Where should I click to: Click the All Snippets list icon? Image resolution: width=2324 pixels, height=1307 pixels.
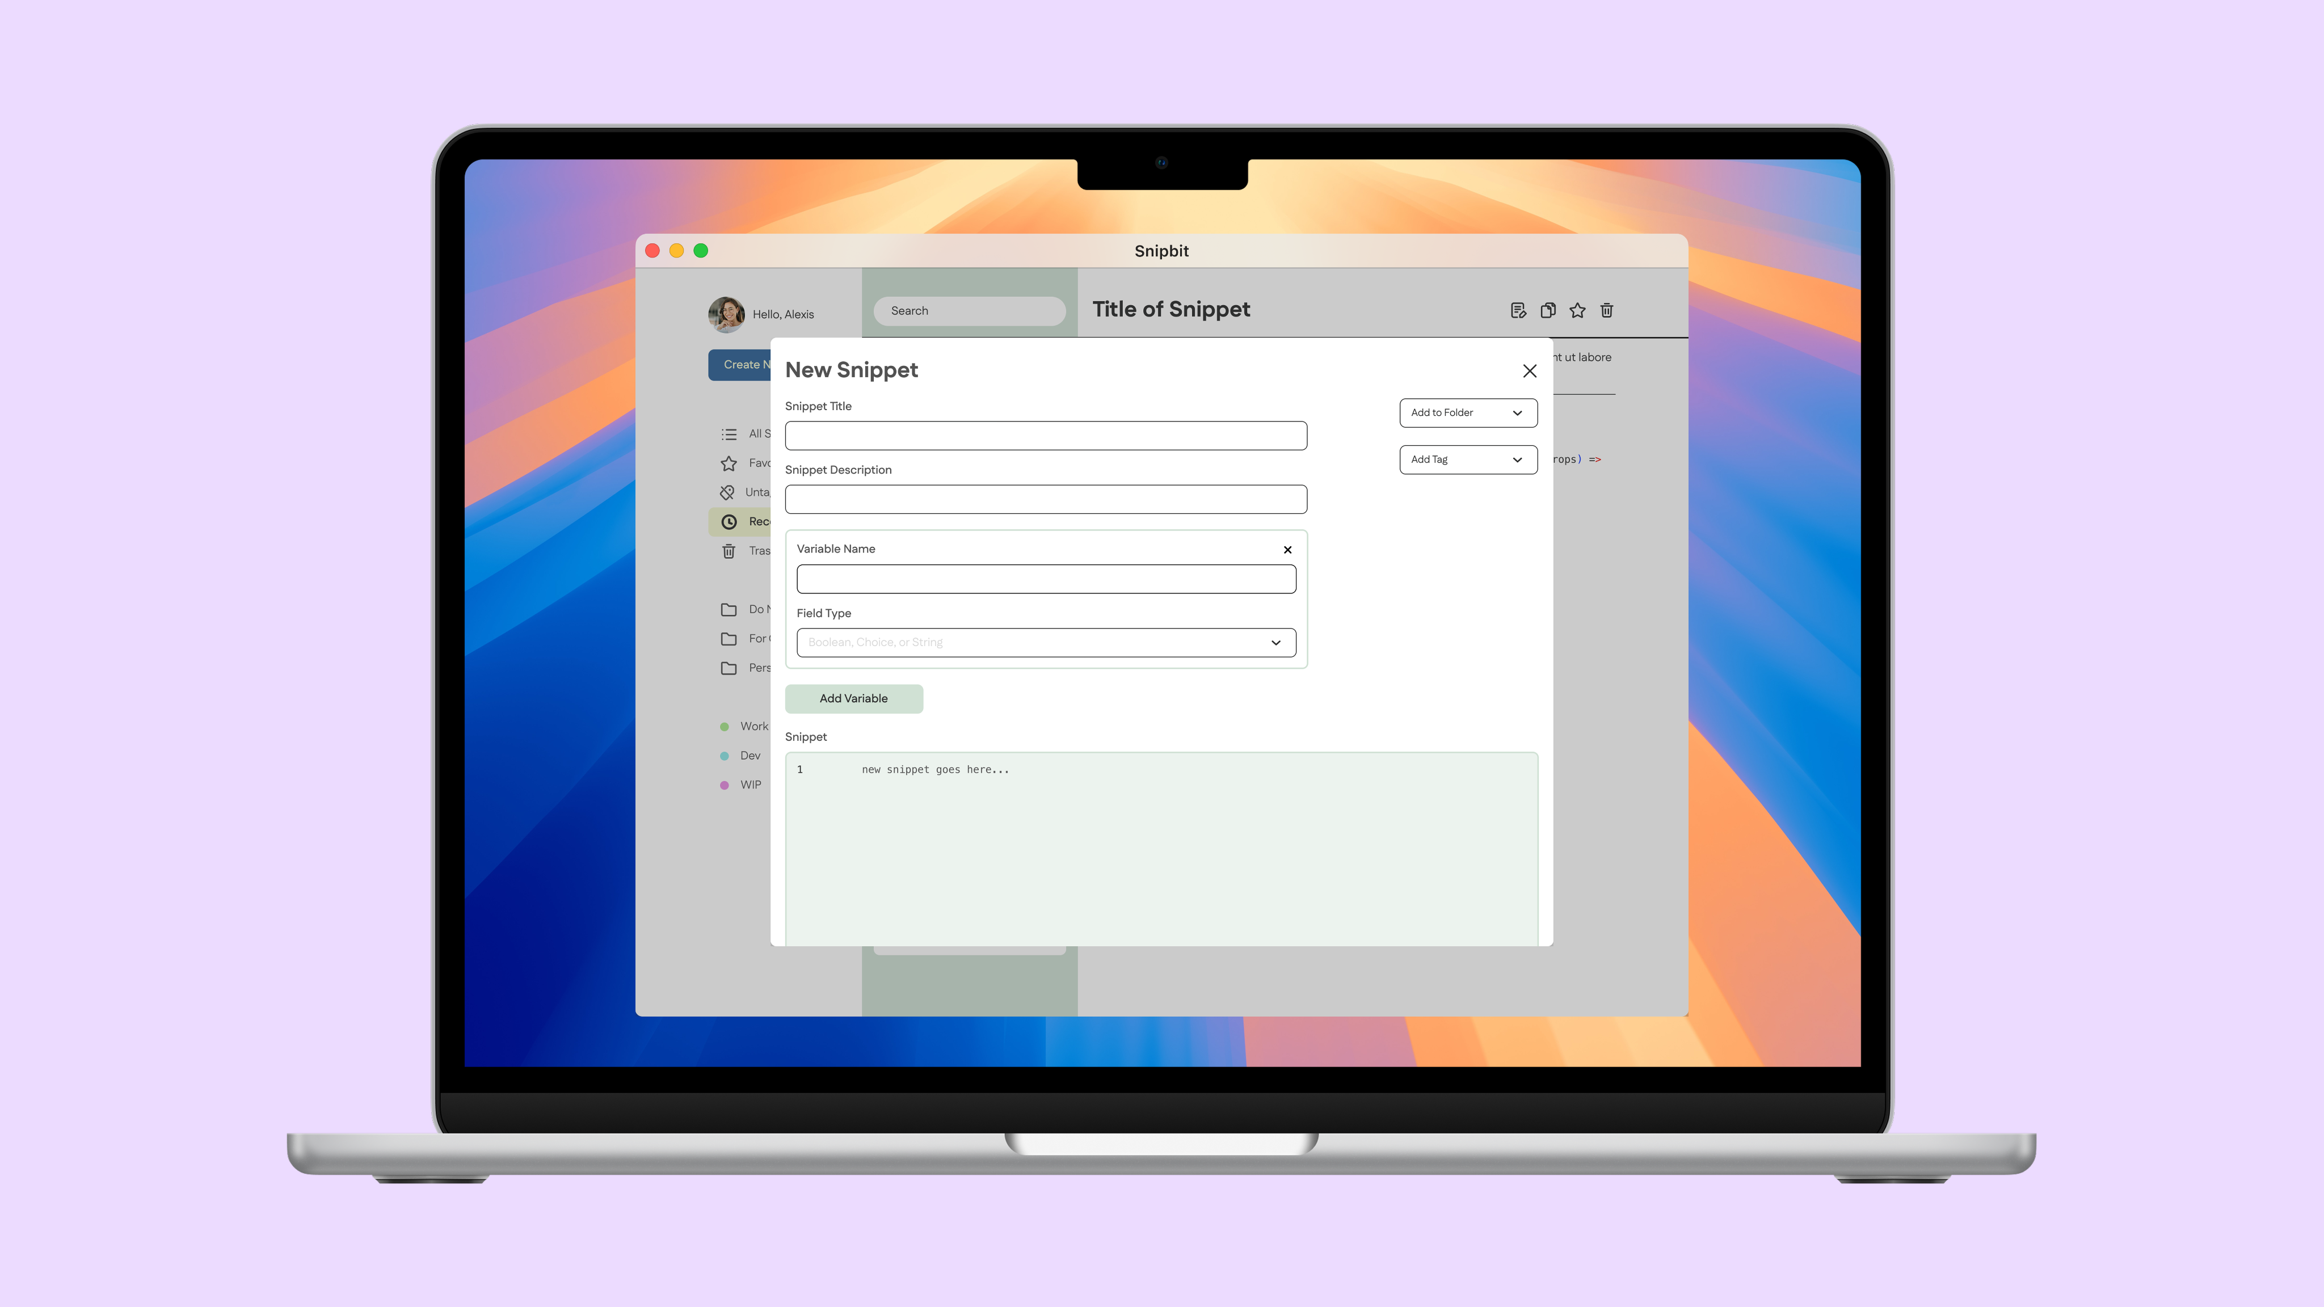[x=729, y=434]
